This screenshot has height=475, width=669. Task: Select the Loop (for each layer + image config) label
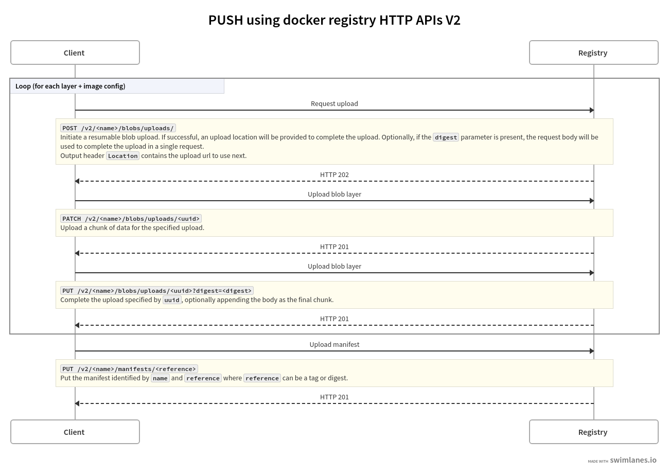pos(71,86)
